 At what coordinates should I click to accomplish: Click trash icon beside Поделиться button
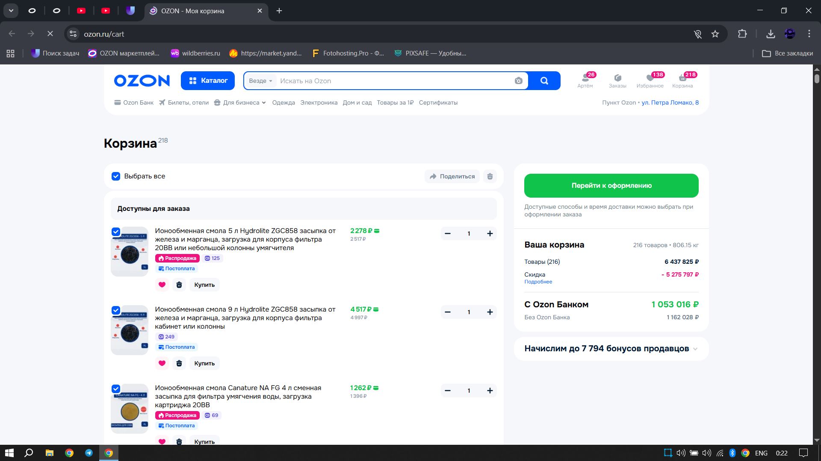490,176
